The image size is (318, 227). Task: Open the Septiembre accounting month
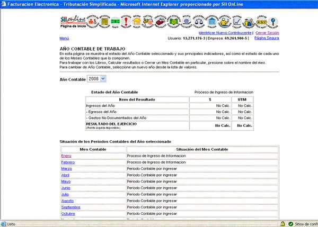coord(71,207)
